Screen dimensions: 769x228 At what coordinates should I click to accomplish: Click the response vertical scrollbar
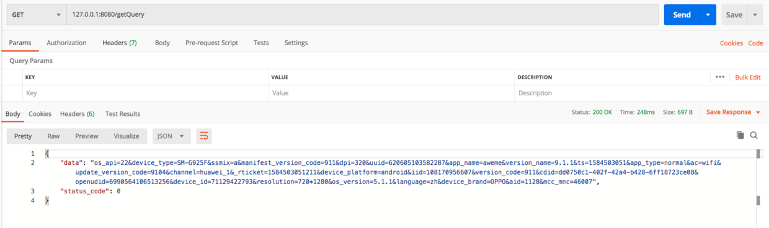[758, 177]
